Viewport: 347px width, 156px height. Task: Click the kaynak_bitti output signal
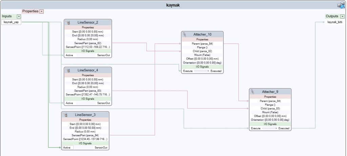tap(334, 22)
